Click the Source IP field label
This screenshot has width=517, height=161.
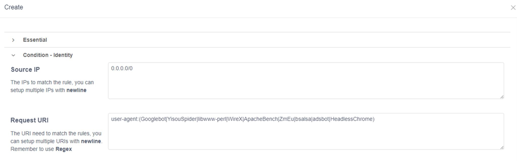click(25, 69)
